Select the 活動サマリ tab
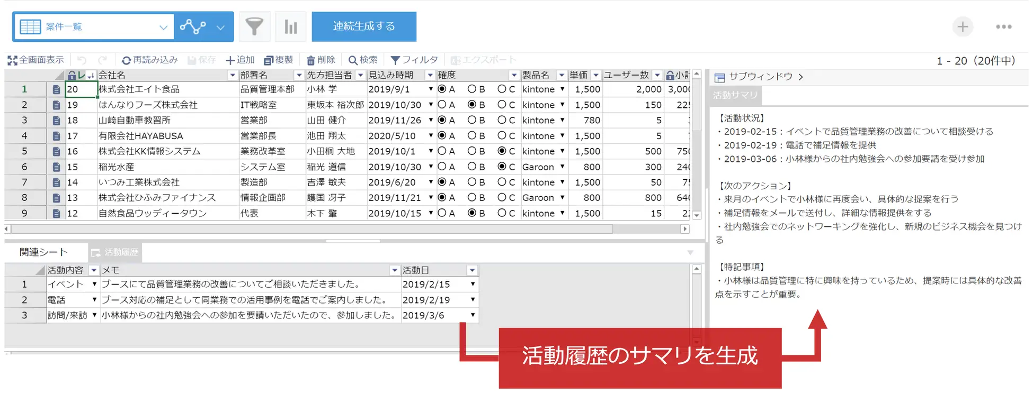 pyautogui.click(x=735, y=95)
